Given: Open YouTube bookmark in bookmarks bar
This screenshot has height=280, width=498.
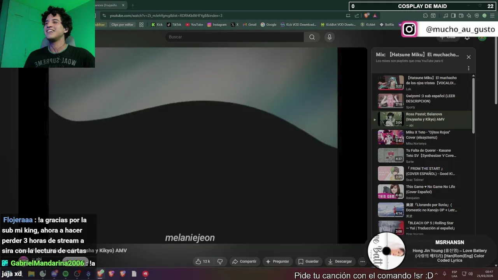Looking at the screenshot, I should [194, 24].
